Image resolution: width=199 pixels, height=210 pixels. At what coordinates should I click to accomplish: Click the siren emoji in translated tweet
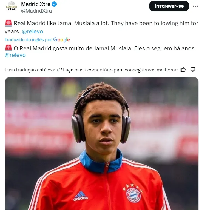[x=8, y=48]
